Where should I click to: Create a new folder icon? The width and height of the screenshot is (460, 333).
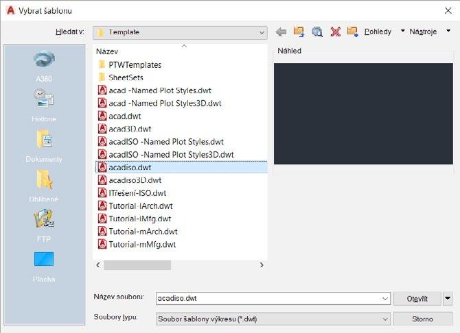coord(352,32)
